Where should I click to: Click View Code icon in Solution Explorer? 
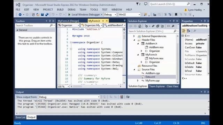[x=168, y=26]
